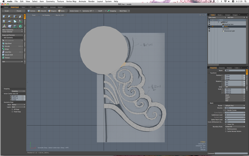This screenshot has height=156, width=249.
Task: Choose the Bridge tool
Action: tap(12, 49)
